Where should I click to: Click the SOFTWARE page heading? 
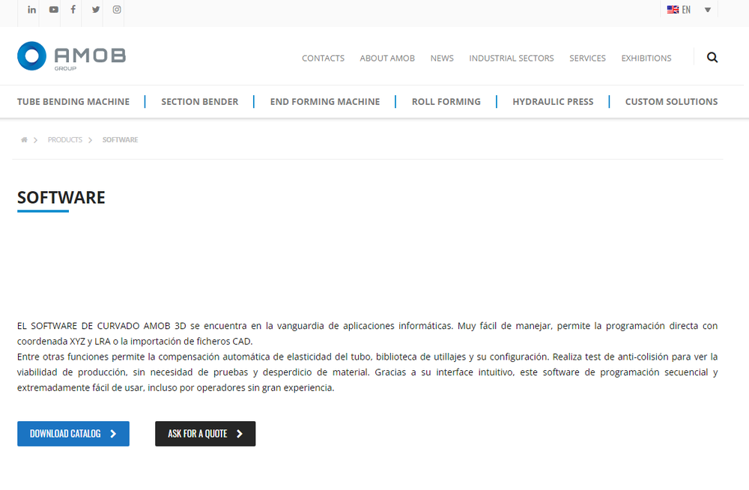tap(61, 198)
